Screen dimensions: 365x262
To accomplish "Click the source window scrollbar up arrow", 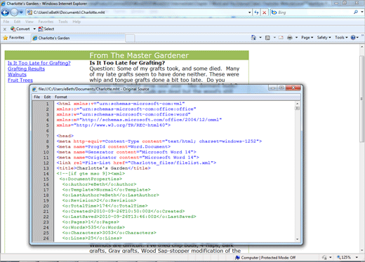I will pyautogui.click(x=297, y=104).
